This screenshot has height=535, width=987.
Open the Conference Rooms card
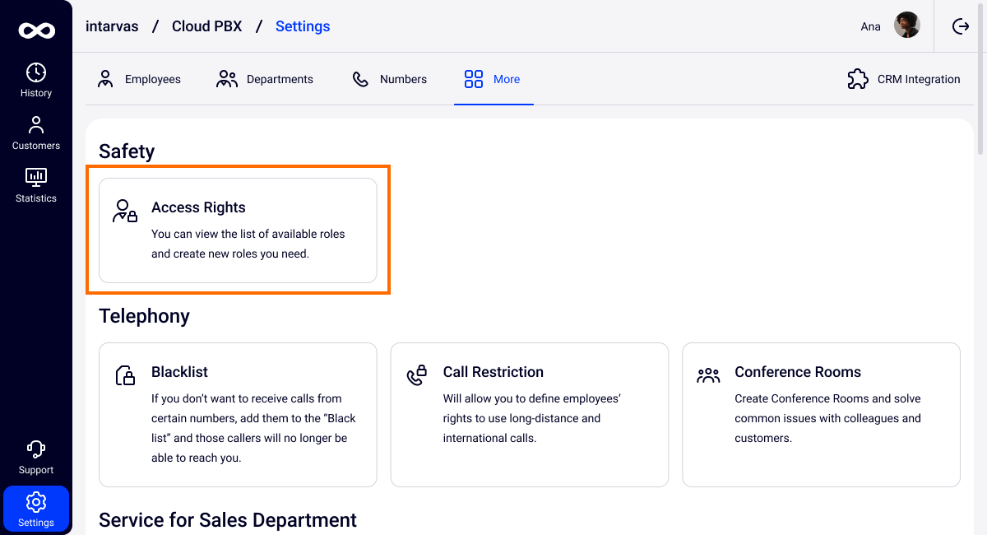[x=821, y=415]
